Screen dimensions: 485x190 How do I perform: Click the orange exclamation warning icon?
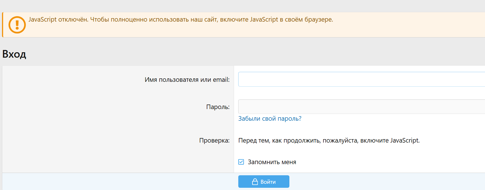[x=17, y=25]
